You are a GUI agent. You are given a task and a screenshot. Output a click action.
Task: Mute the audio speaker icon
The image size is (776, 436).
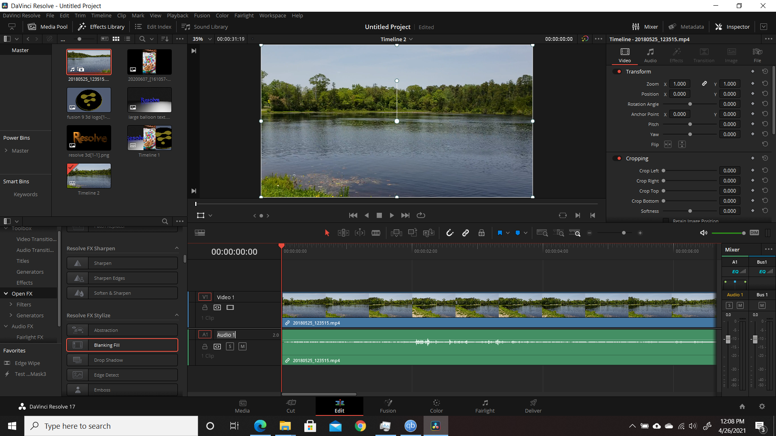704,233
